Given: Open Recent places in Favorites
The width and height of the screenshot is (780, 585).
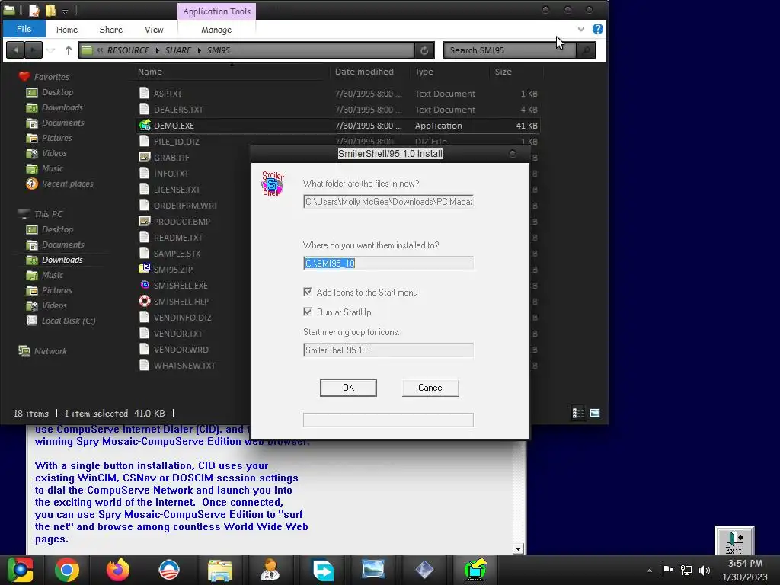Looking at the screenshot, I should 67,184.
